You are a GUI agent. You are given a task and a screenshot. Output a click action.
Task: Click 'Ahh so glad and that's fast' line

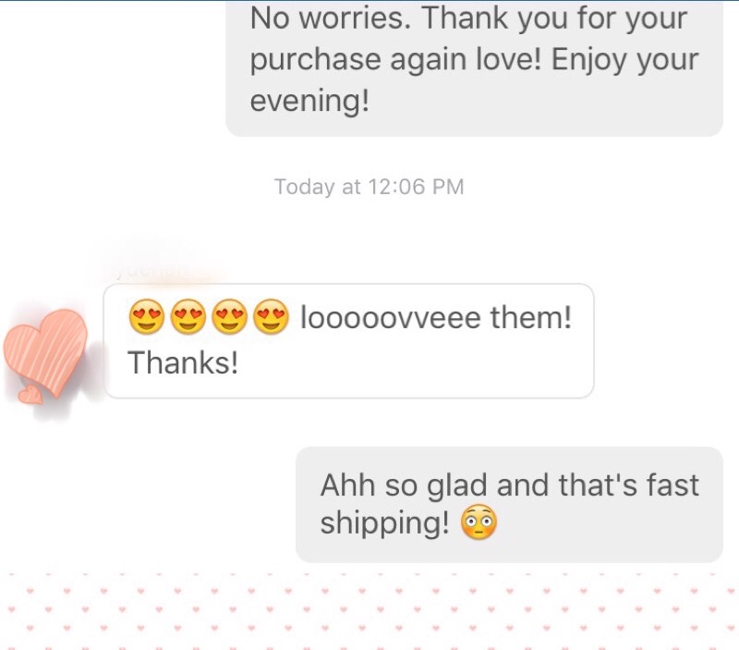click(x=510, y=484)
